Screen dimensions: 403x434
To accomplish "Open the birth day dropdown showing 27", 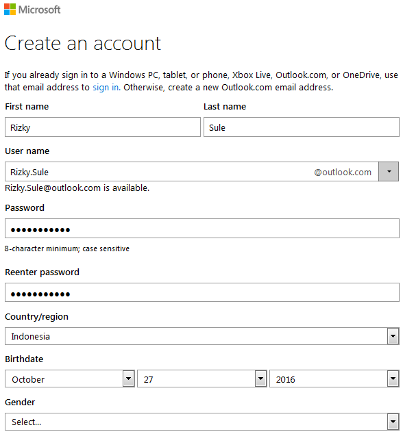I will (202, 379).
